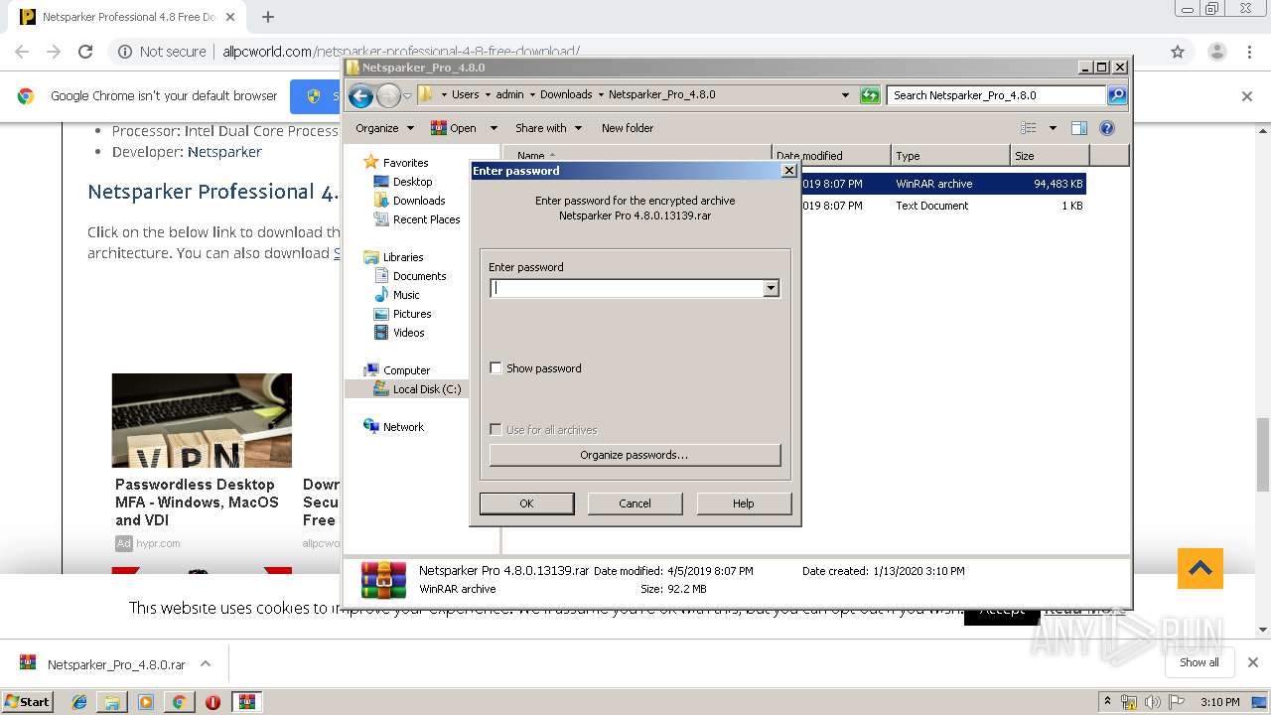Select the Text Document file row
1271x715 pixels.
coord(942,206)
